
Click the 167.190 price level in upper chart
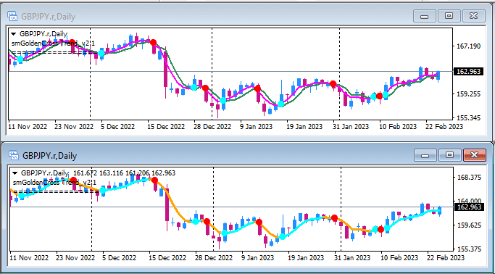[x=468, y=46]
